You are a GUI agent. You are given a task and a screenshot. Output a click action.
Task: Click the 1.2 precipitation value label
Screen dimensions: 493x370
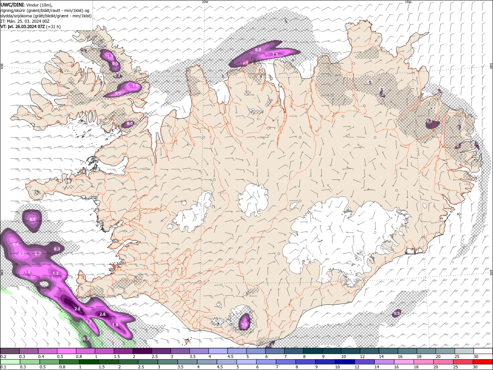click(89, 322)
